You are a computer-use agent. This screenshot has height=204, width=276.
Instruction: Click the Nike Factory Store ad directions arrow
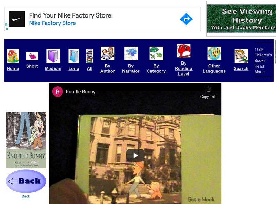tap(186, 19)
